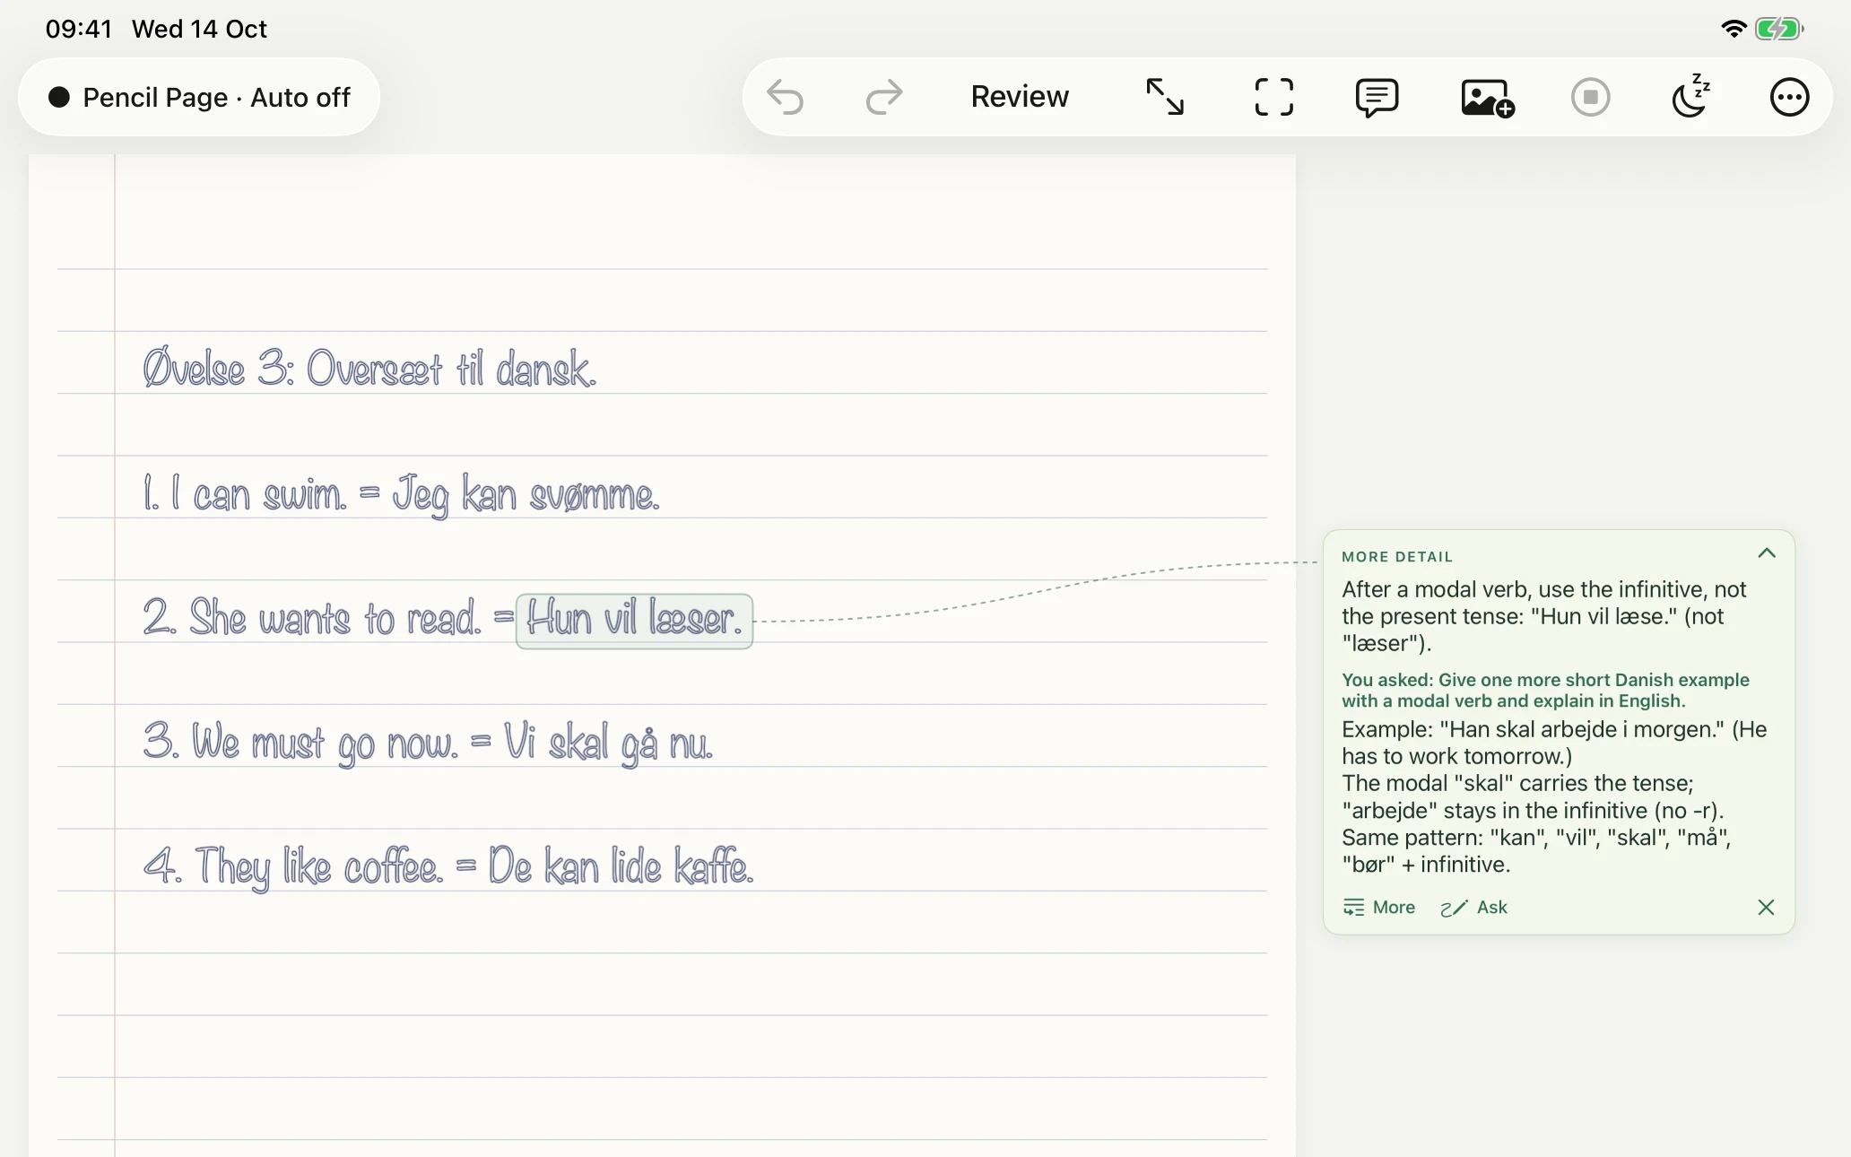Tap the line '1. I can swim.'

245,494
